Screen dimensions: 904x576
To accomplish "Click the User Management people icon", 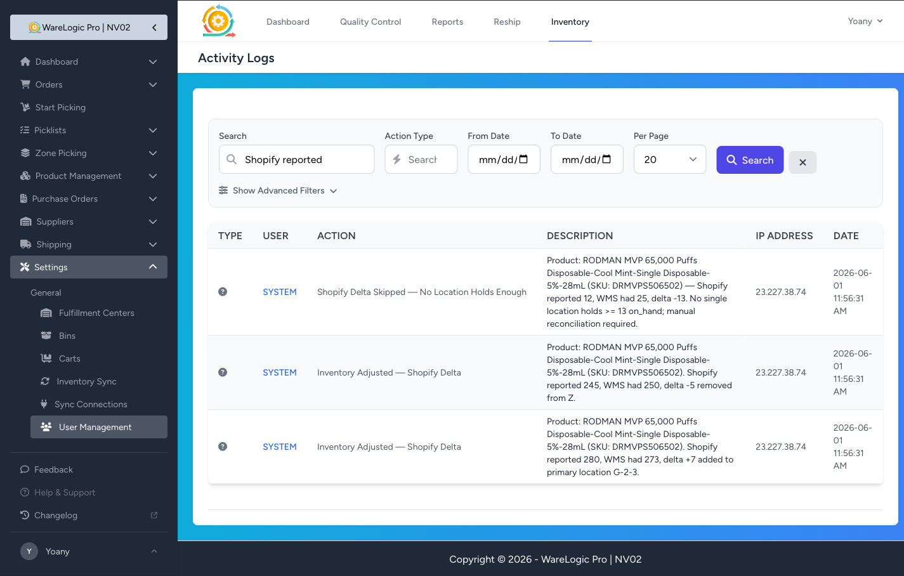I will click(46, 427).
